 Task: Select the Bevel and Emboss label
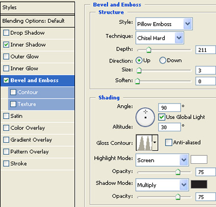click(x=35, y=80)
